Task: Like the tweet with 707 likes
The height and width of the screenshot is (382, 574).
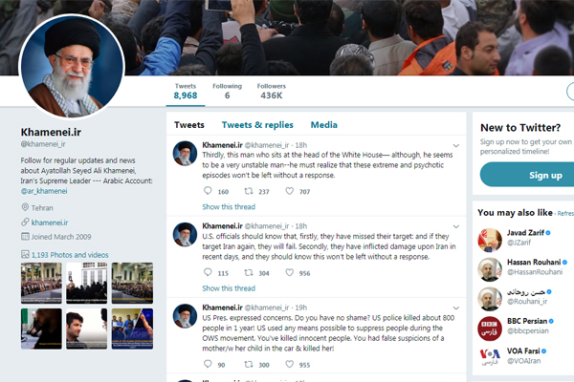Action: [x=289, y=191]
